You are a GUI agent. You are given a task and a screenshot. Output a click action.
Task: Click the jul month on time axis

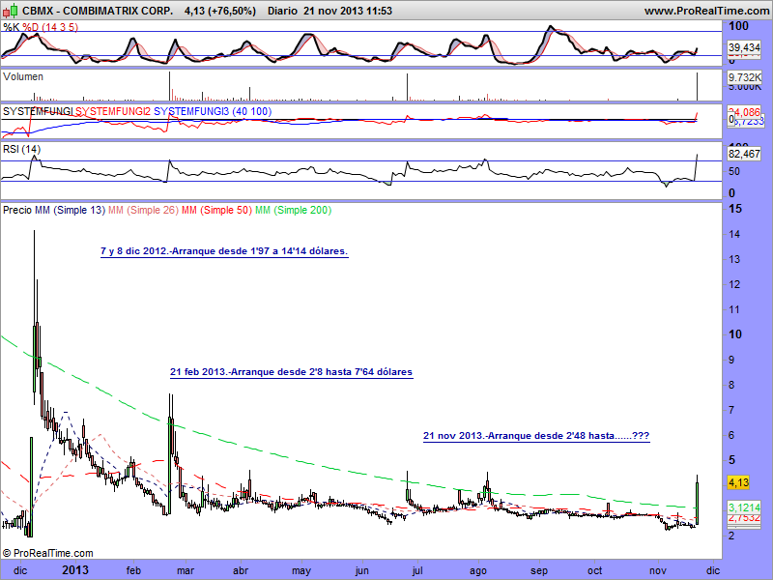tap(417, 570)
